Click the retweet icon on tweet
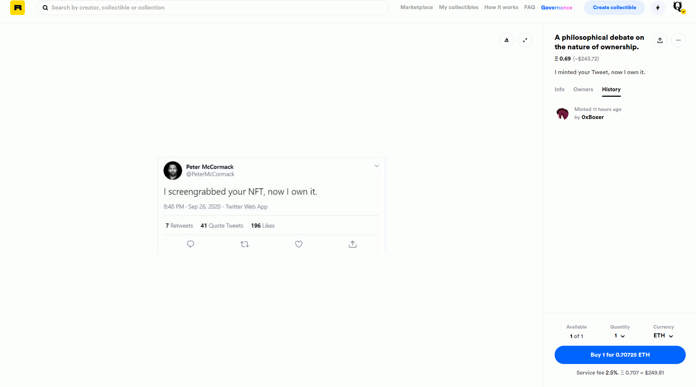Image resolution: width=696 pixels, height=387 pixels. pos(245,244)
